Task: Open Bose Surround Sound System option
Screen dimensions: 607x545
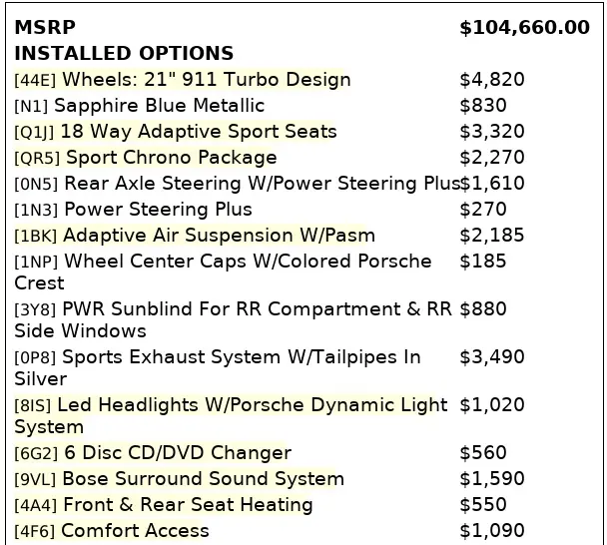Action: pos(203,479)
